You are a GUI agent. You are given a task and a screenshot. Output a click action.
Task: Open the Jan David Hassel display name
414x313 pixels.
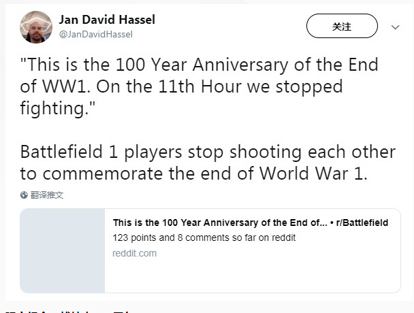[x=107, y=20]
